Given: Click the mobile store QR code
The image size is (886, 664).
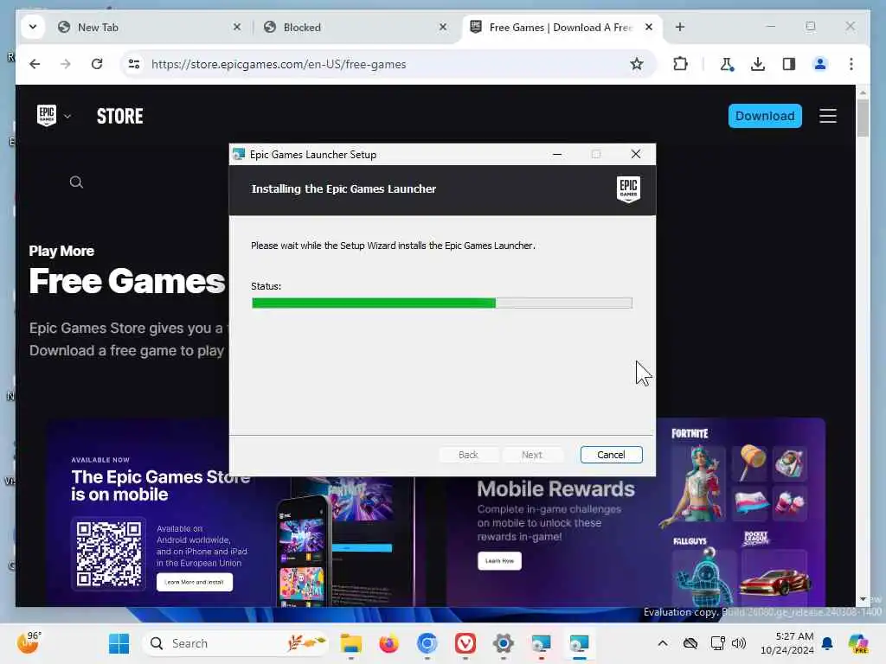Looking at the screenshot, I should click(x=108, y=554).
